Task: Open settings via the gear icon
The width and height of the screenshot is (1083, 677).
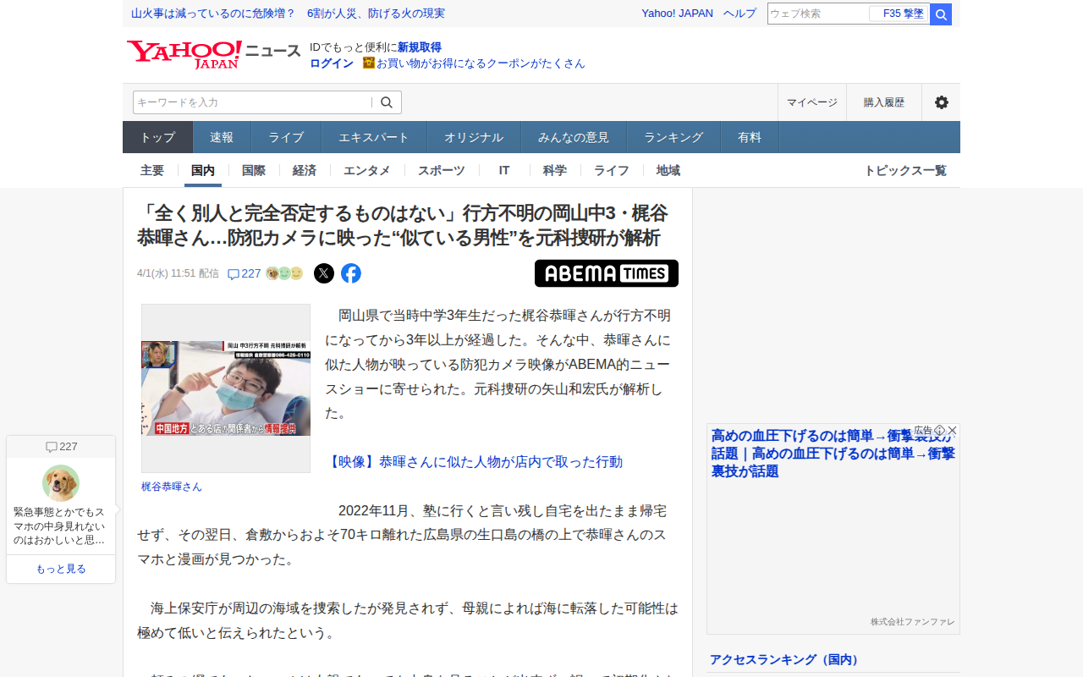Action: (x=941, y=102)
